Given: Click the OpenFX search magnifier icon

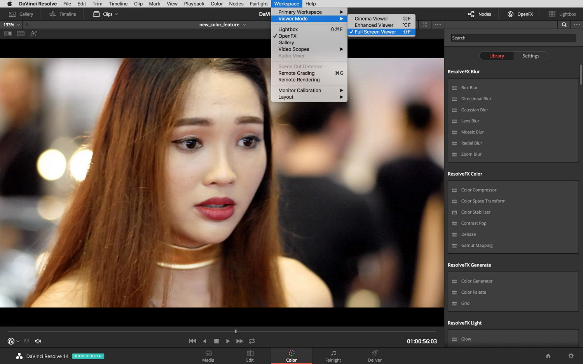Looking at the screenshot, I should point(564,24).
